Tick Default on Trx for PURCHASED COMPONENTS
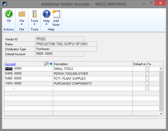Image resolution: width=168 pixels, height=131 pixels. pyautogui.click(x=147, y=84)
